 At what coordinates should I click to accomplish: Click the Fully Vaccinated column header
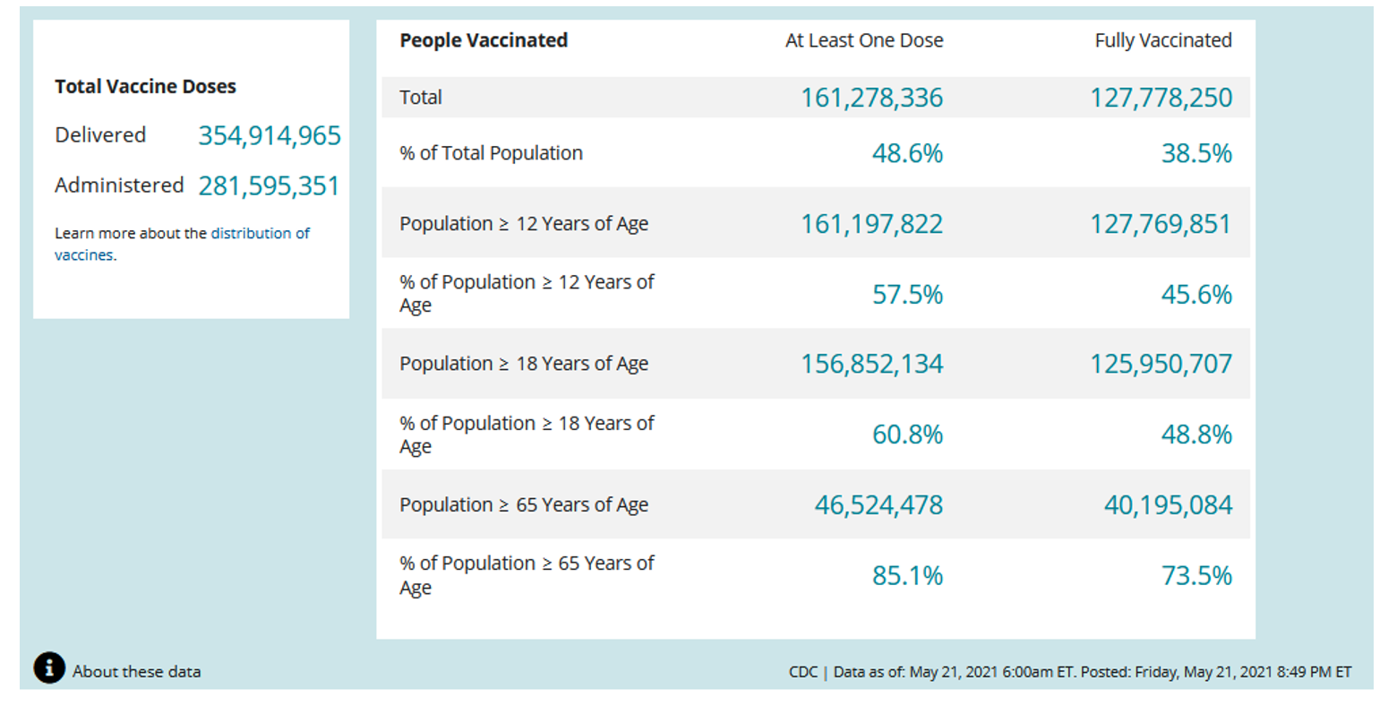click(x=1163, y=40)
